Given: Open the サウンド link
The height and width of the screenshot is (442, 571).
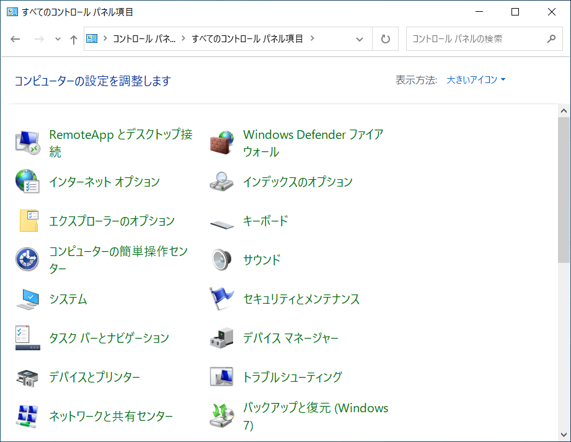Looking at the screenshot, I should 262,260.
